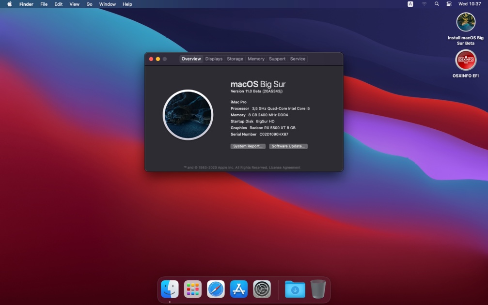This screenshot has width=488, height=305.
Task: Open the App Store
Action: 238,289
